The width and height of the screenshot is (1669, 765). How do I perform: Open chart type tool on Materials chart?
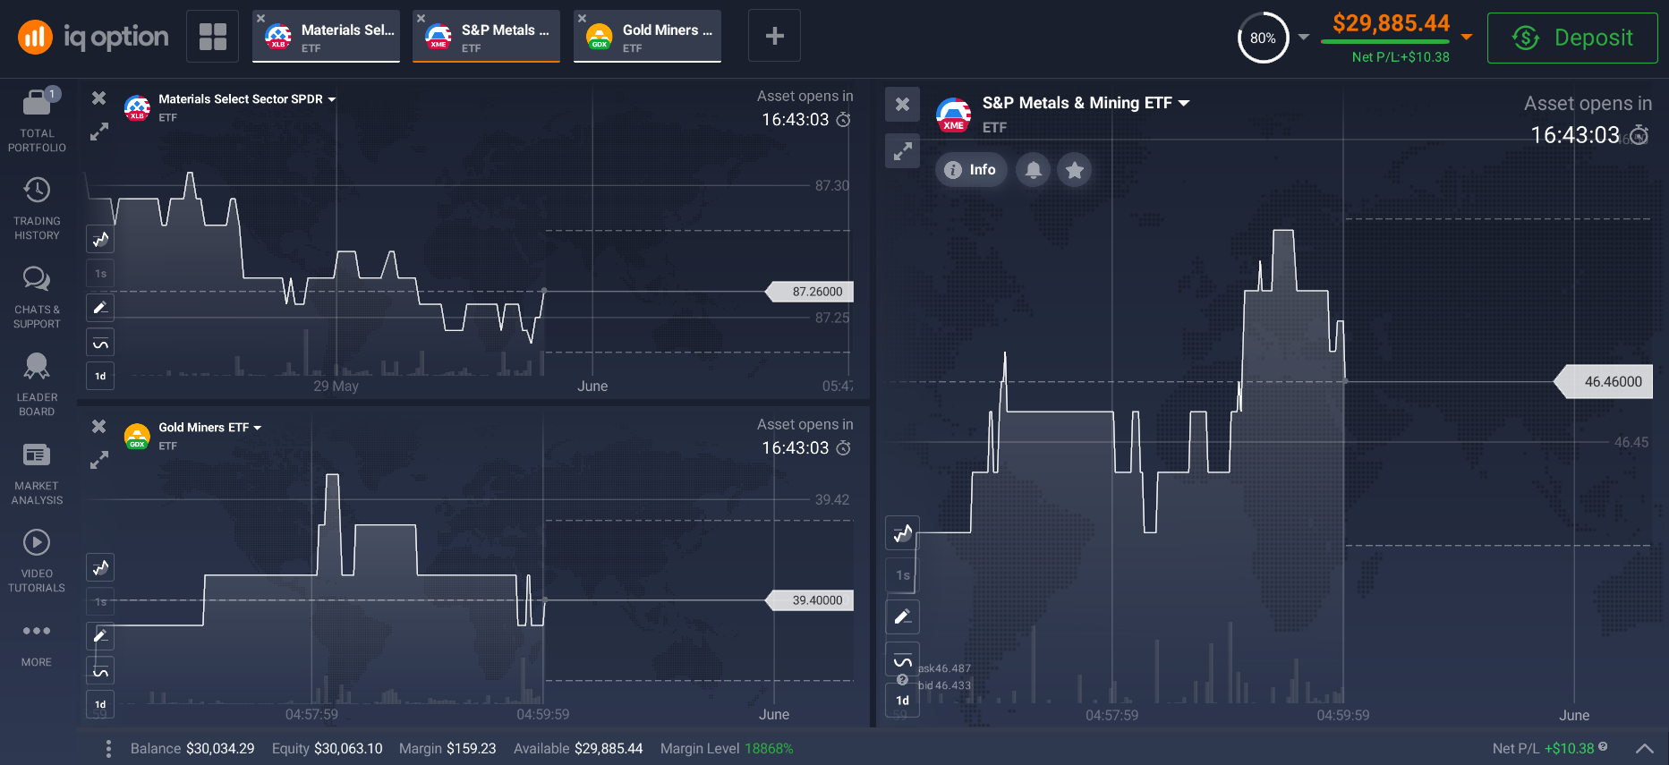[x=100, y=239]
